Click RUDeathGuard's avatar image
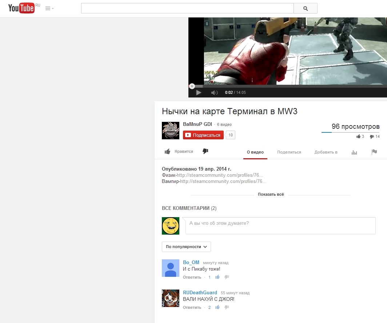This screenshot has height=323, width=387. 171,298
